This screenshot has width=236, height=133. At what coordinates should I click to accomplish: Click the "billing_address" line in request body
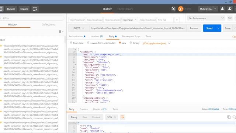tap(94, 65)
